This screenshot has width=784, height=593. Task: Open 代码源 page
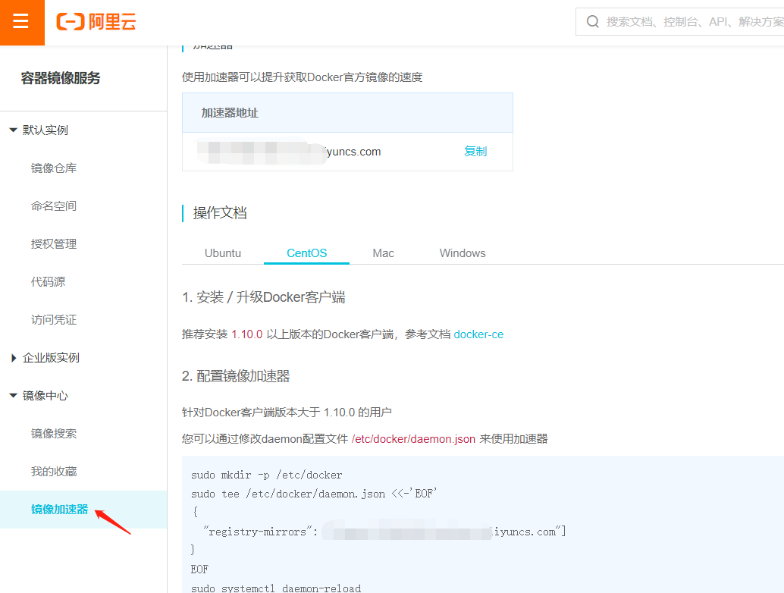pyautogui.click(x=47, y=281)
